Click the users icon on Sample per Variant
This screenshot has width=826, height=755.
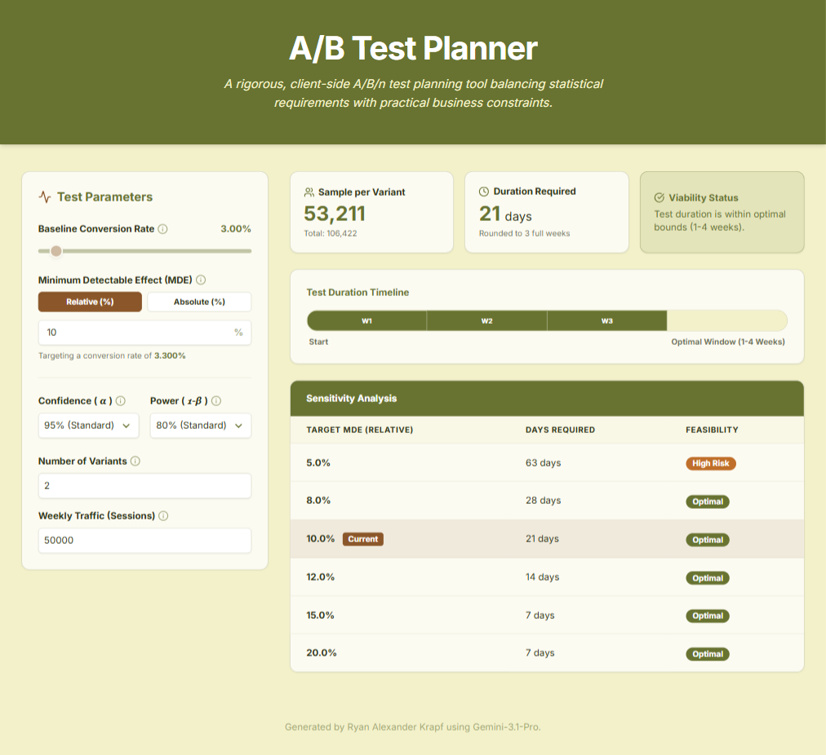tap(309, 192)
